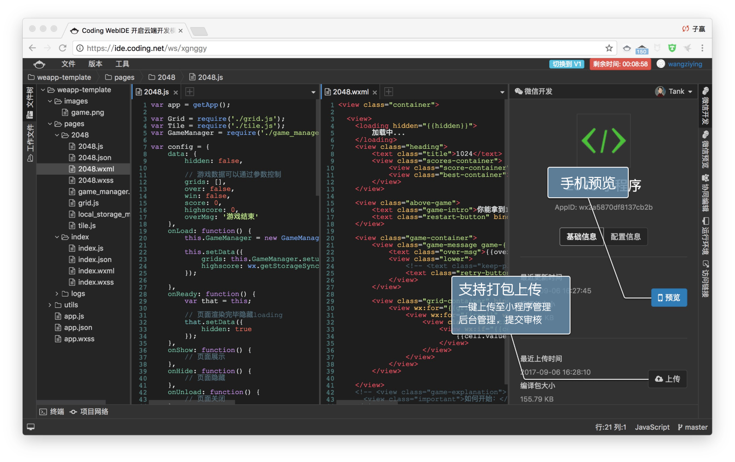Open 协同编辑 right sidebar panel
Screen dimensions: 735x462
pyautogui.click(x=705, y=193)
